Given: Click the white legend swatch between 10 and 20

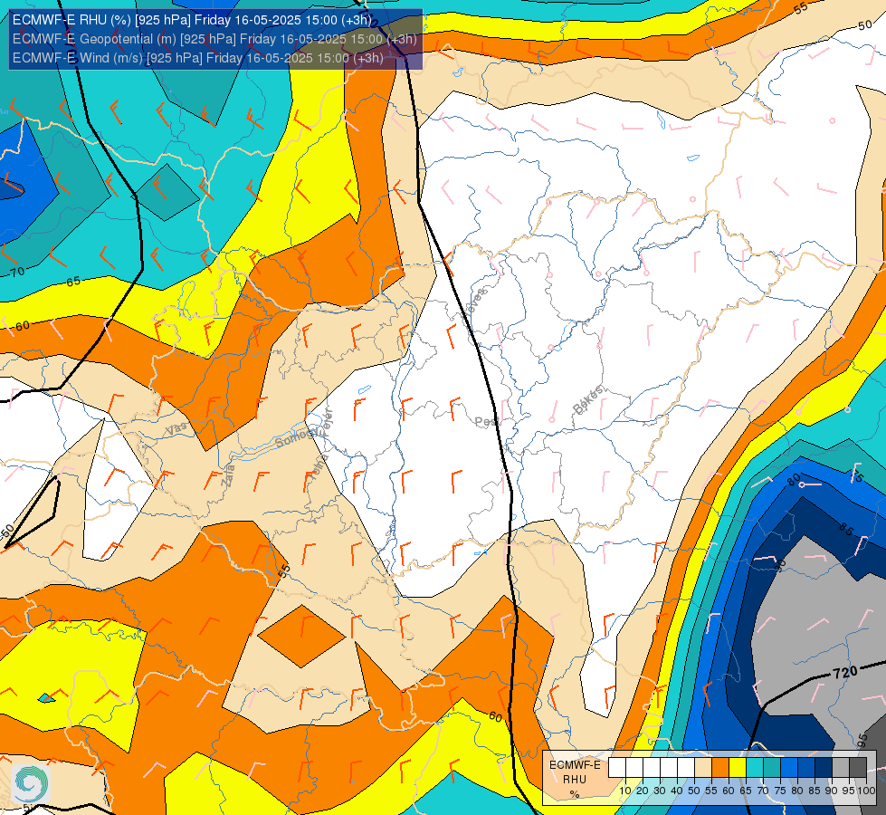Looking at the screenshot, I should [x=634, y=768].
